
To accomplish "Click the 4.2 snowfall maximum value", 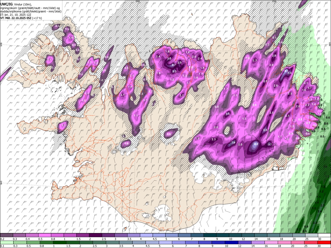I will coord(256,144).
